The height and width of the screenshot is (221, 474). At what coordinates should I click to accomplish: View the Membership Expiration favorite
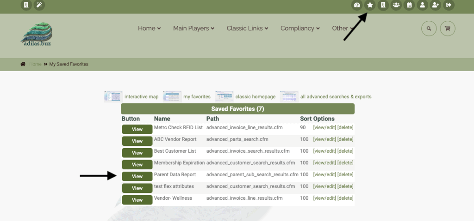tap(137, 165)
